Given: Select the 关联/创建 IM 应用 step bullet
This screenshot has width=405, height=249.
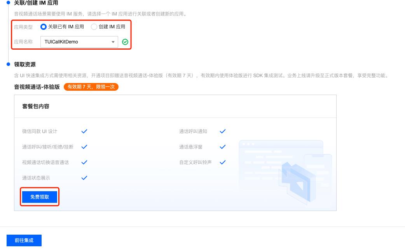Looking at the screenshot, I should [8, 3].
